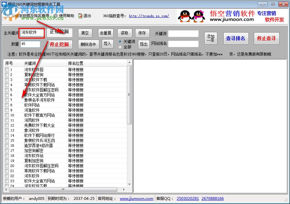The image size is (290, 204).
Task: Check the box for row 4
Action: click(7, 84)
